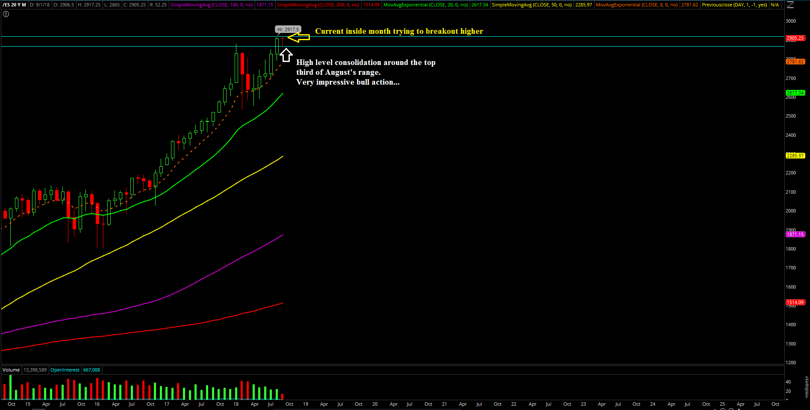Select the red 2905.25 price axis bubble
The width and height of the screenshot is (810, 410).
pyautogui.click(x=795, y=38)
